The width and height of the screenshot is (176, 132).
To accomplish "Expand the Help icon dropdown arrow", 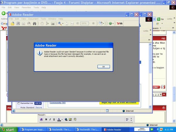I will (113, 23).
